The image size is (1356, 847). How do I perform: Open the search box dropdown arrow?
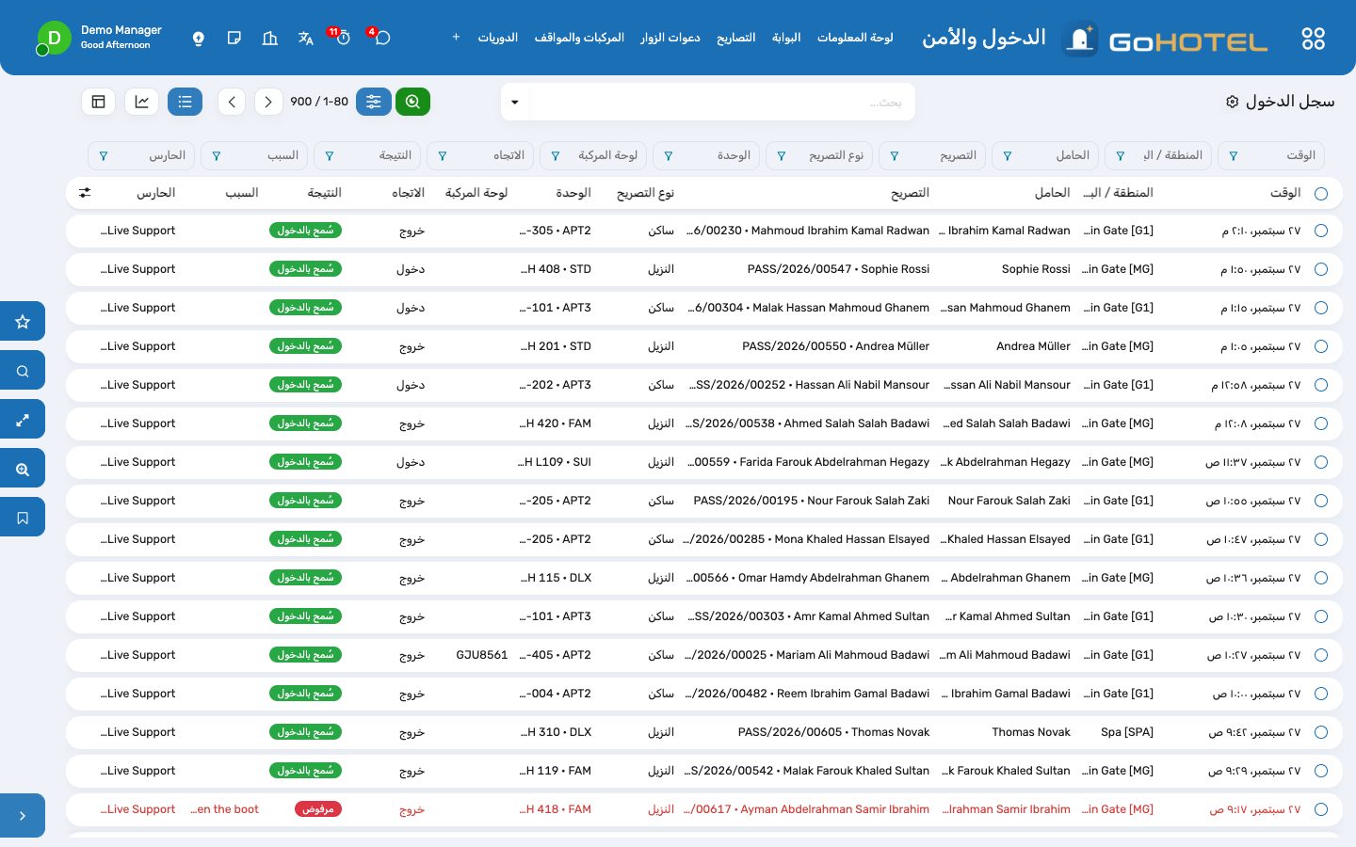tap(515, 102)
